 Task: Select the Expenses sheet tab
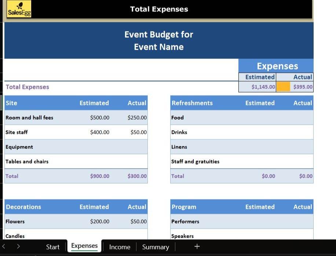coord(84,246)
